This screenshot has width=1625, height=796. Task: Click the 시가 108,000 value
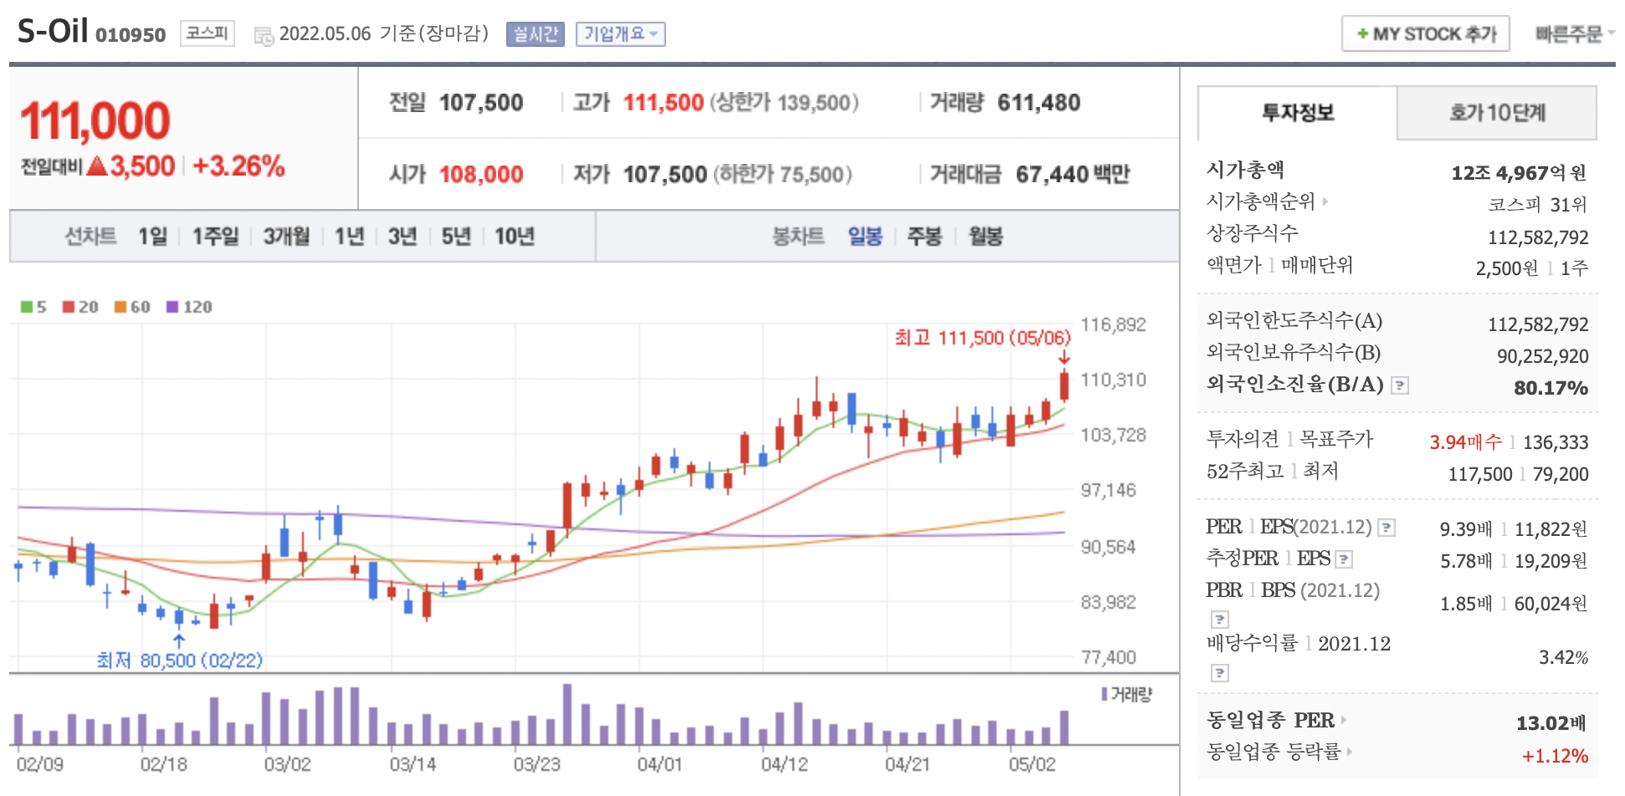point(481,175)
